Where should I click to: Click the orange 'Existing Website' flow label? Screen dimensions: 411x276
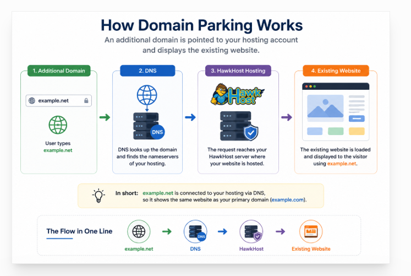(311, 249)
